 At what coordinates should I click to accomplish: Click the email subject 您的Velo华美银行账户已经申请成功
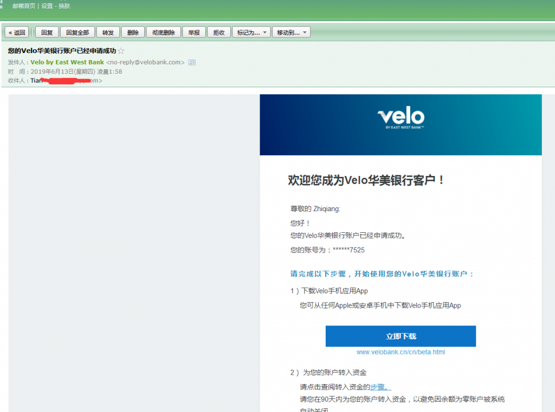click(62, 50)
